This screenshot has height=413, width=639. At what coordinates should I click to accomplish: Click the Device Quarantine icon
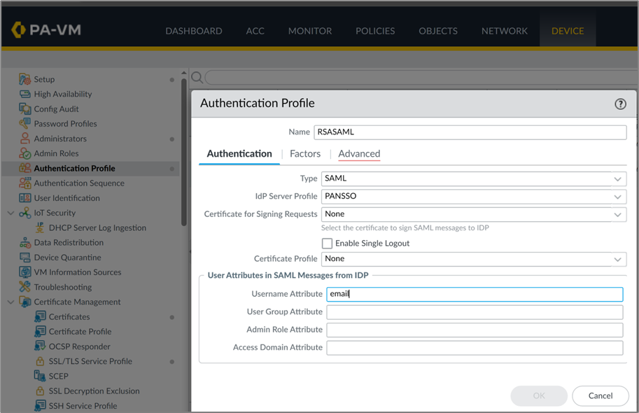25,258
